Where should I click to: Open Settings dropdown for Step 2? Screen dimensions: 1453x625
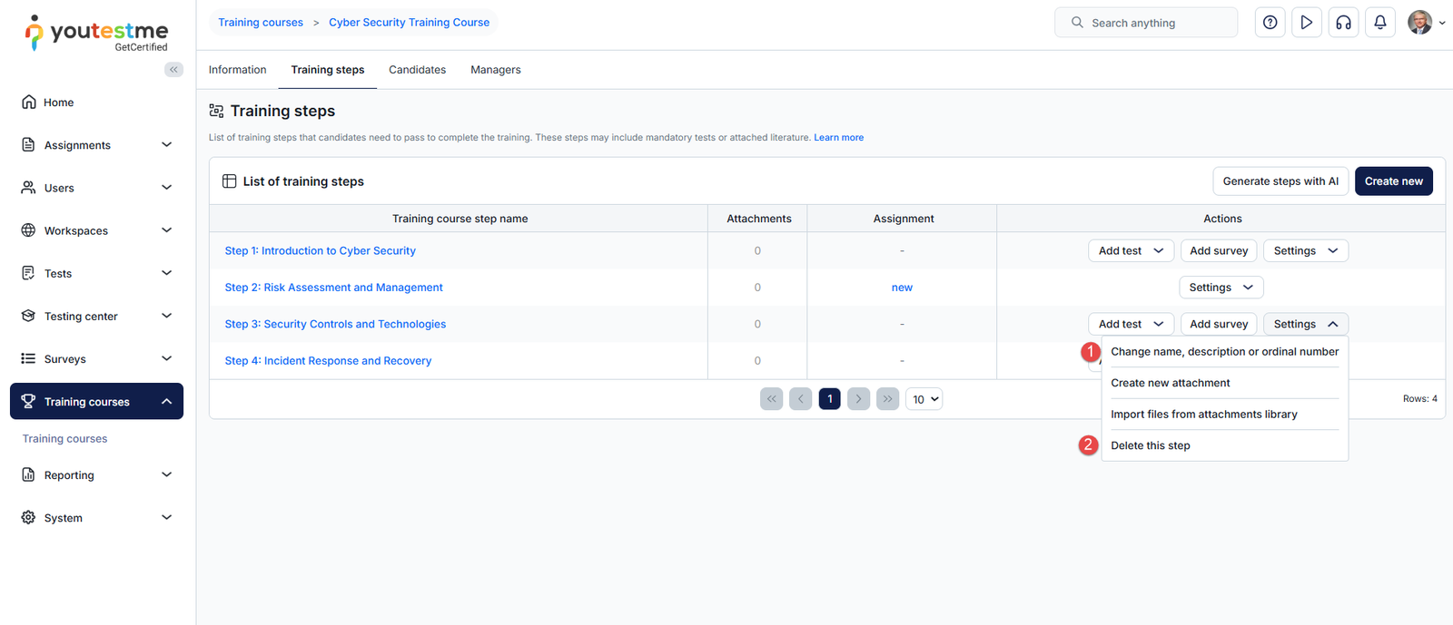click(x=1221, y=288)
